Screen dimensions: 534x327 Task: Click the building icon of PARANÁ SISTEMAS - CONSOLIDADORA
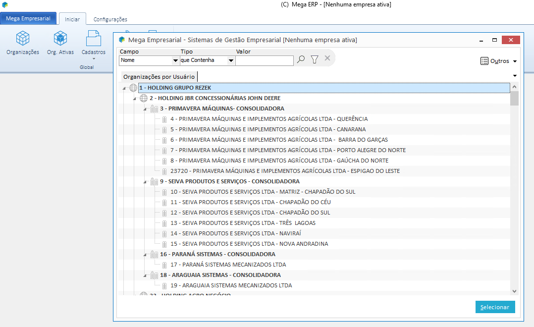pos(154,255)
